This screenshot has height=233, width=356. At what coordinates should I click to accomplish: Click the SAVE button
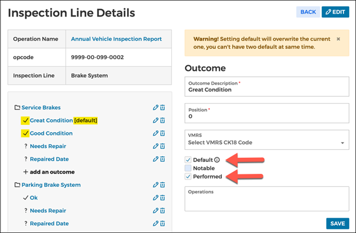[x=338, y=223]
